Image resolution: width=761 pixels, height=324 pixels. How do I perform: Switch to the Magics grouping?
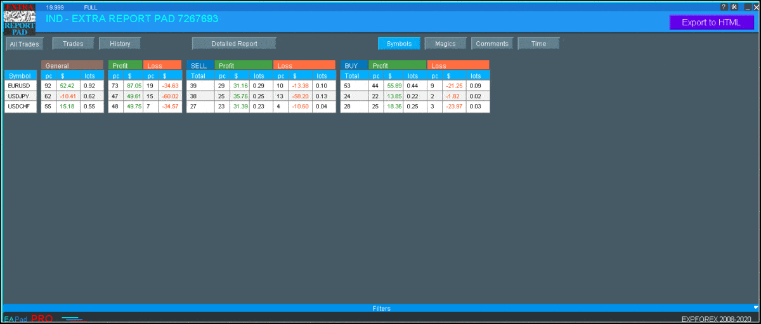click(x=445, y=44)
